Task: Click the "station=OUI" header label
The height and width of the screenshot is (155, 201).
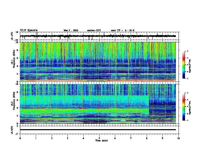Action: [x=94, y=30]
